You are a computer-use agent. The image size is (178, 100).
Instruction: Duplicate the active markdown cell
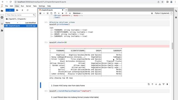(149, 84)
